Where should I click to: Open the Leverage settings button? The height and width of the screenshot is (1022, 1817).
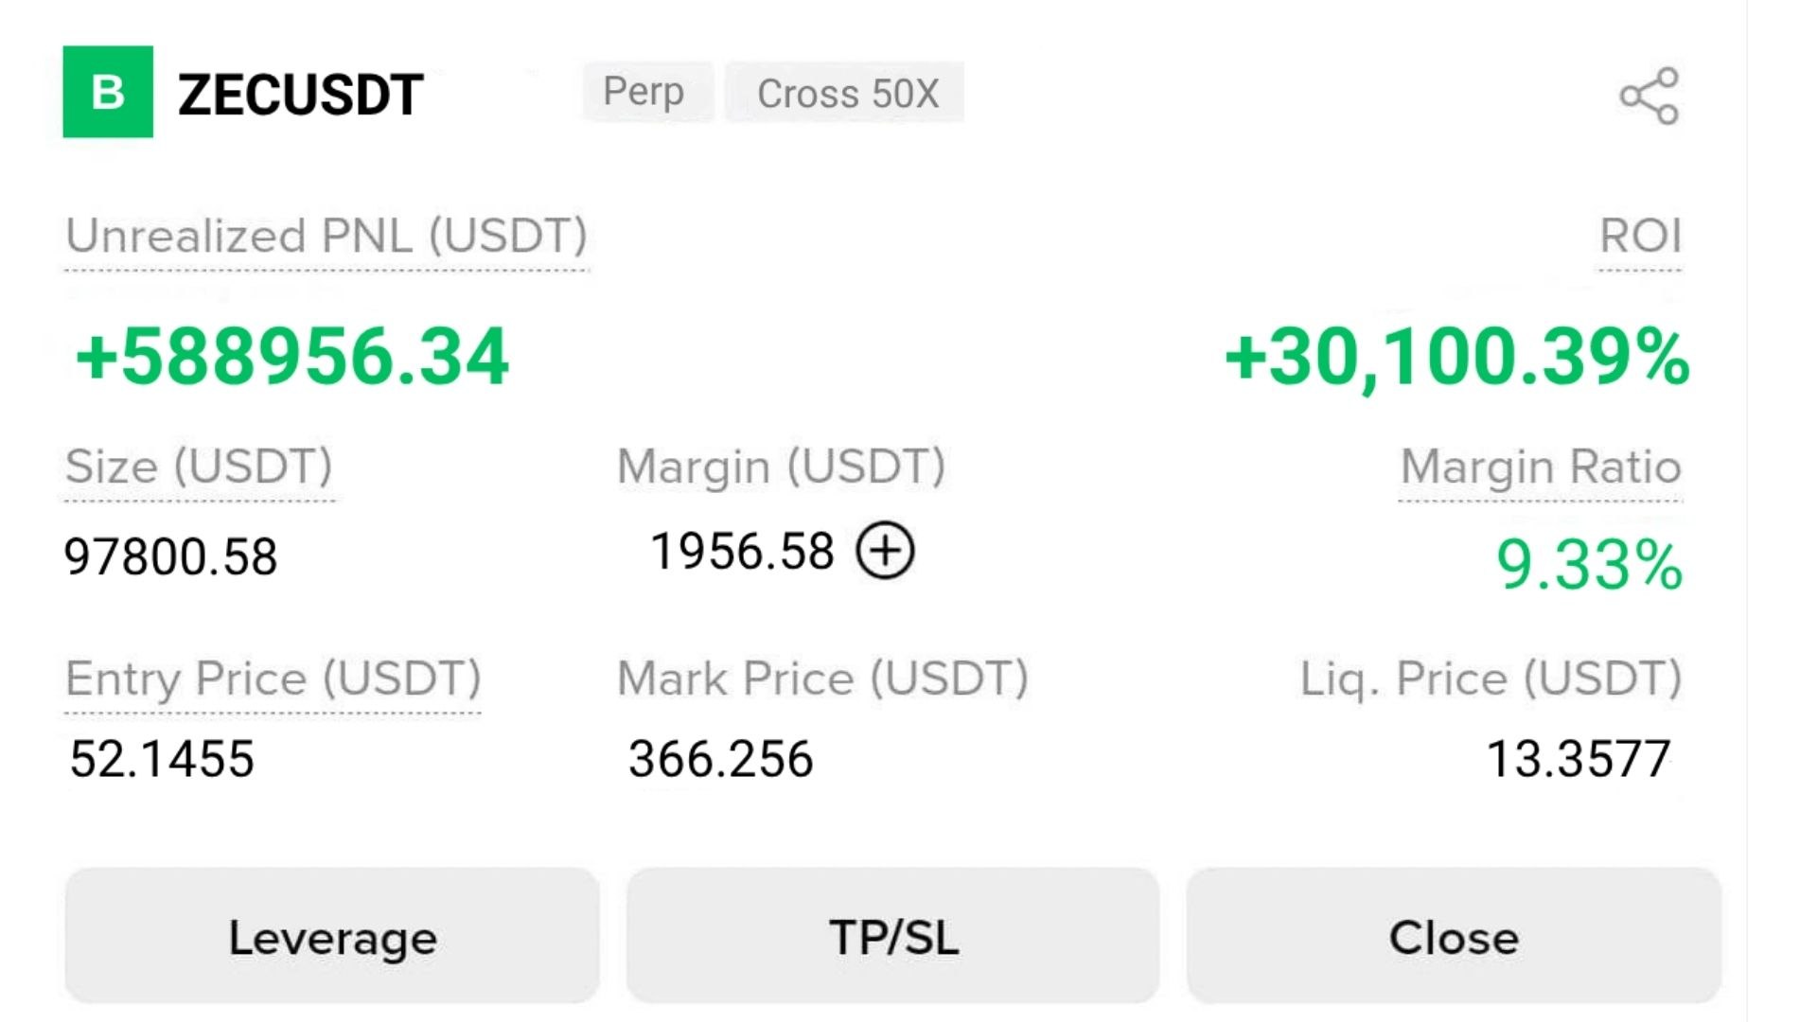(332, 936)
